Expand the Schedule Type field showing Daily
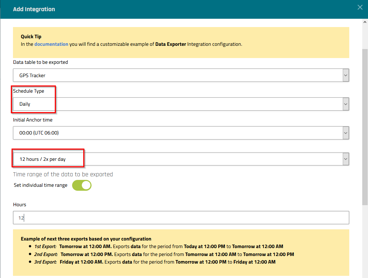 pos(177,104)
